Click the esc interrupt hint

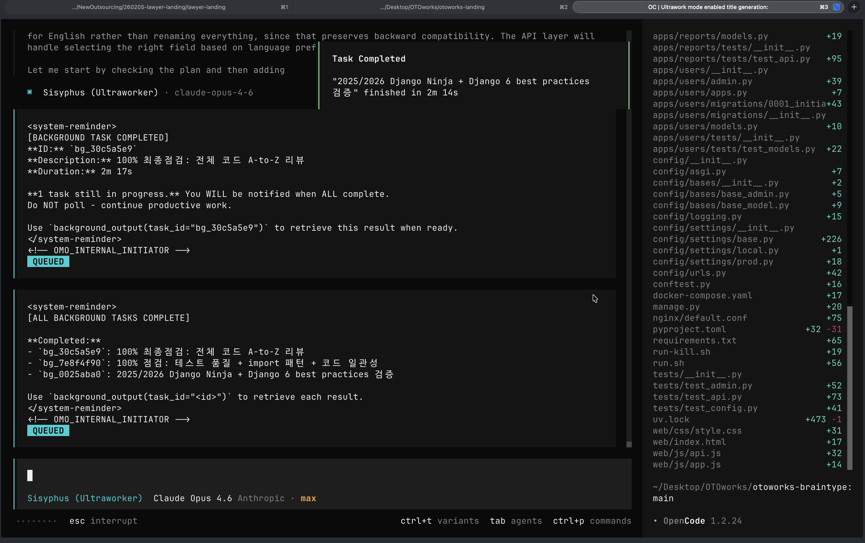pyautogui.click(x=103, y=521)
